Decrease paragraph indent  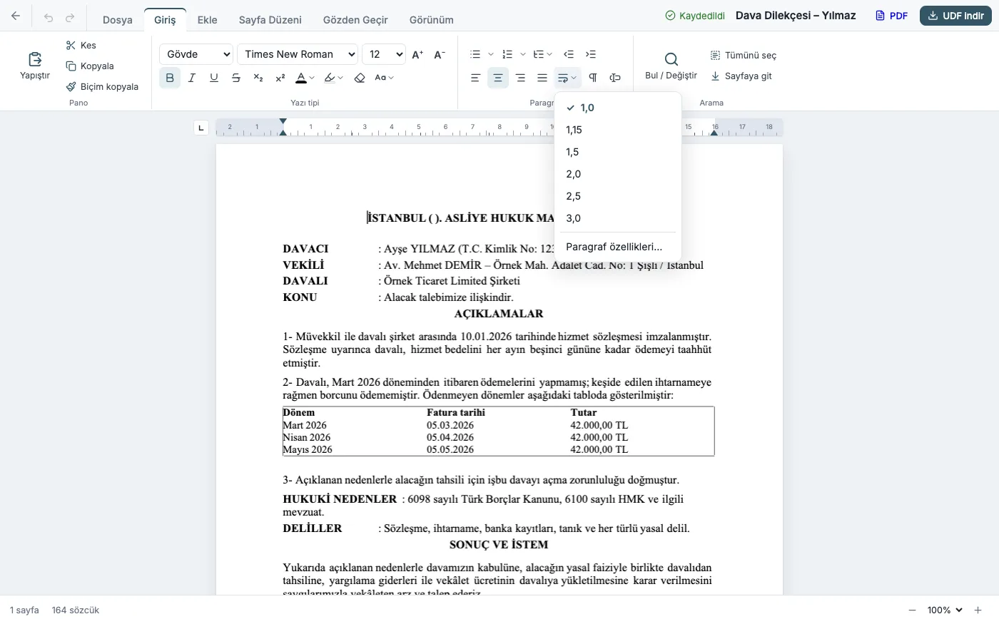point(569,54)
